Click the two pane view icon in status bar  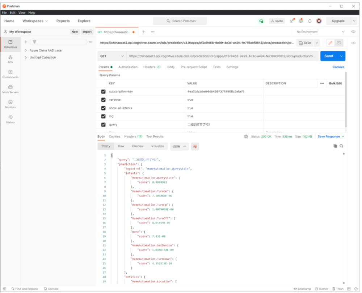[x=349, y=289]
